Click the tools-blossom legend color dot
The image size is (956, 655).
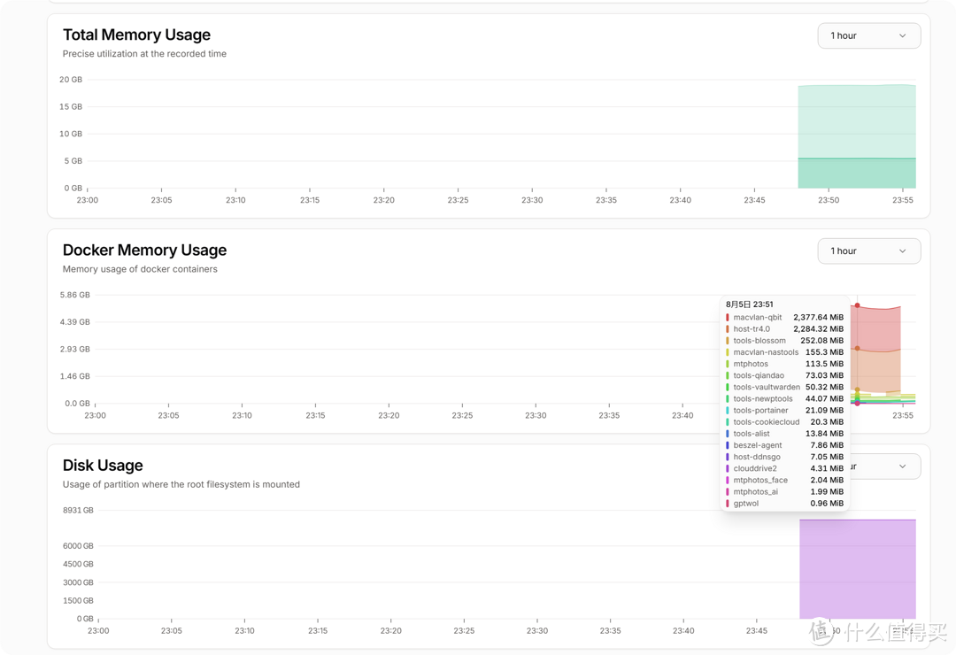(x=728, y=340)
